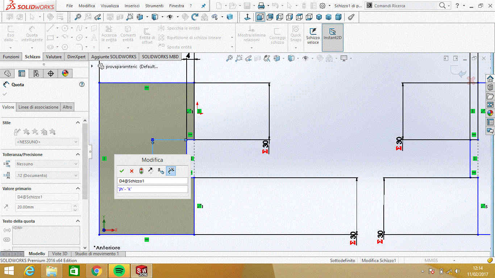Open the FeatureManager design tree panel tab
This screenshot has height=278, width=495.
pos(7,73)
